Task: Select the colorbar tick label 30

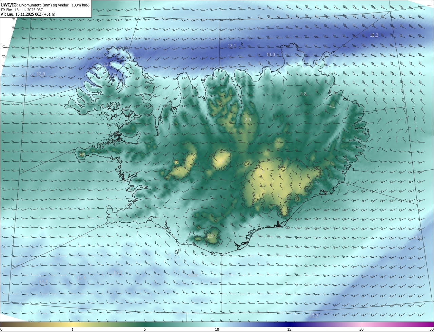Action: (x=361, y=329)
